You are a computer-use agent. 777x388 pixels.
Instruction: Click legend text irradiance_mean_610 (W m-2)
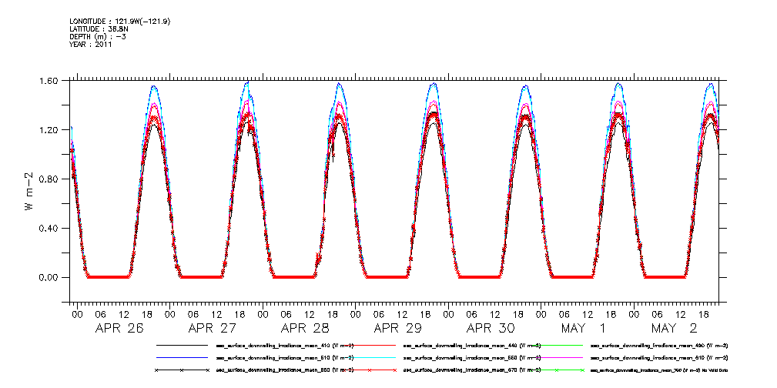point(659,357)
